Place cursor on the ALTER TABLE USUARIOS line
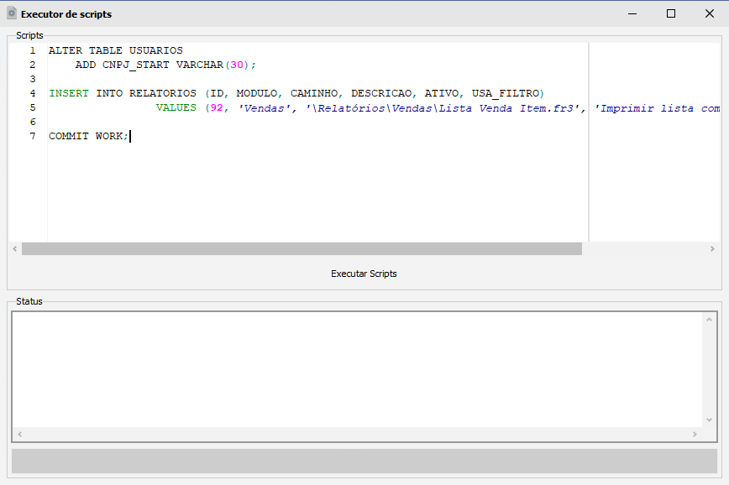The image size is (729, 485). point(115,50)
